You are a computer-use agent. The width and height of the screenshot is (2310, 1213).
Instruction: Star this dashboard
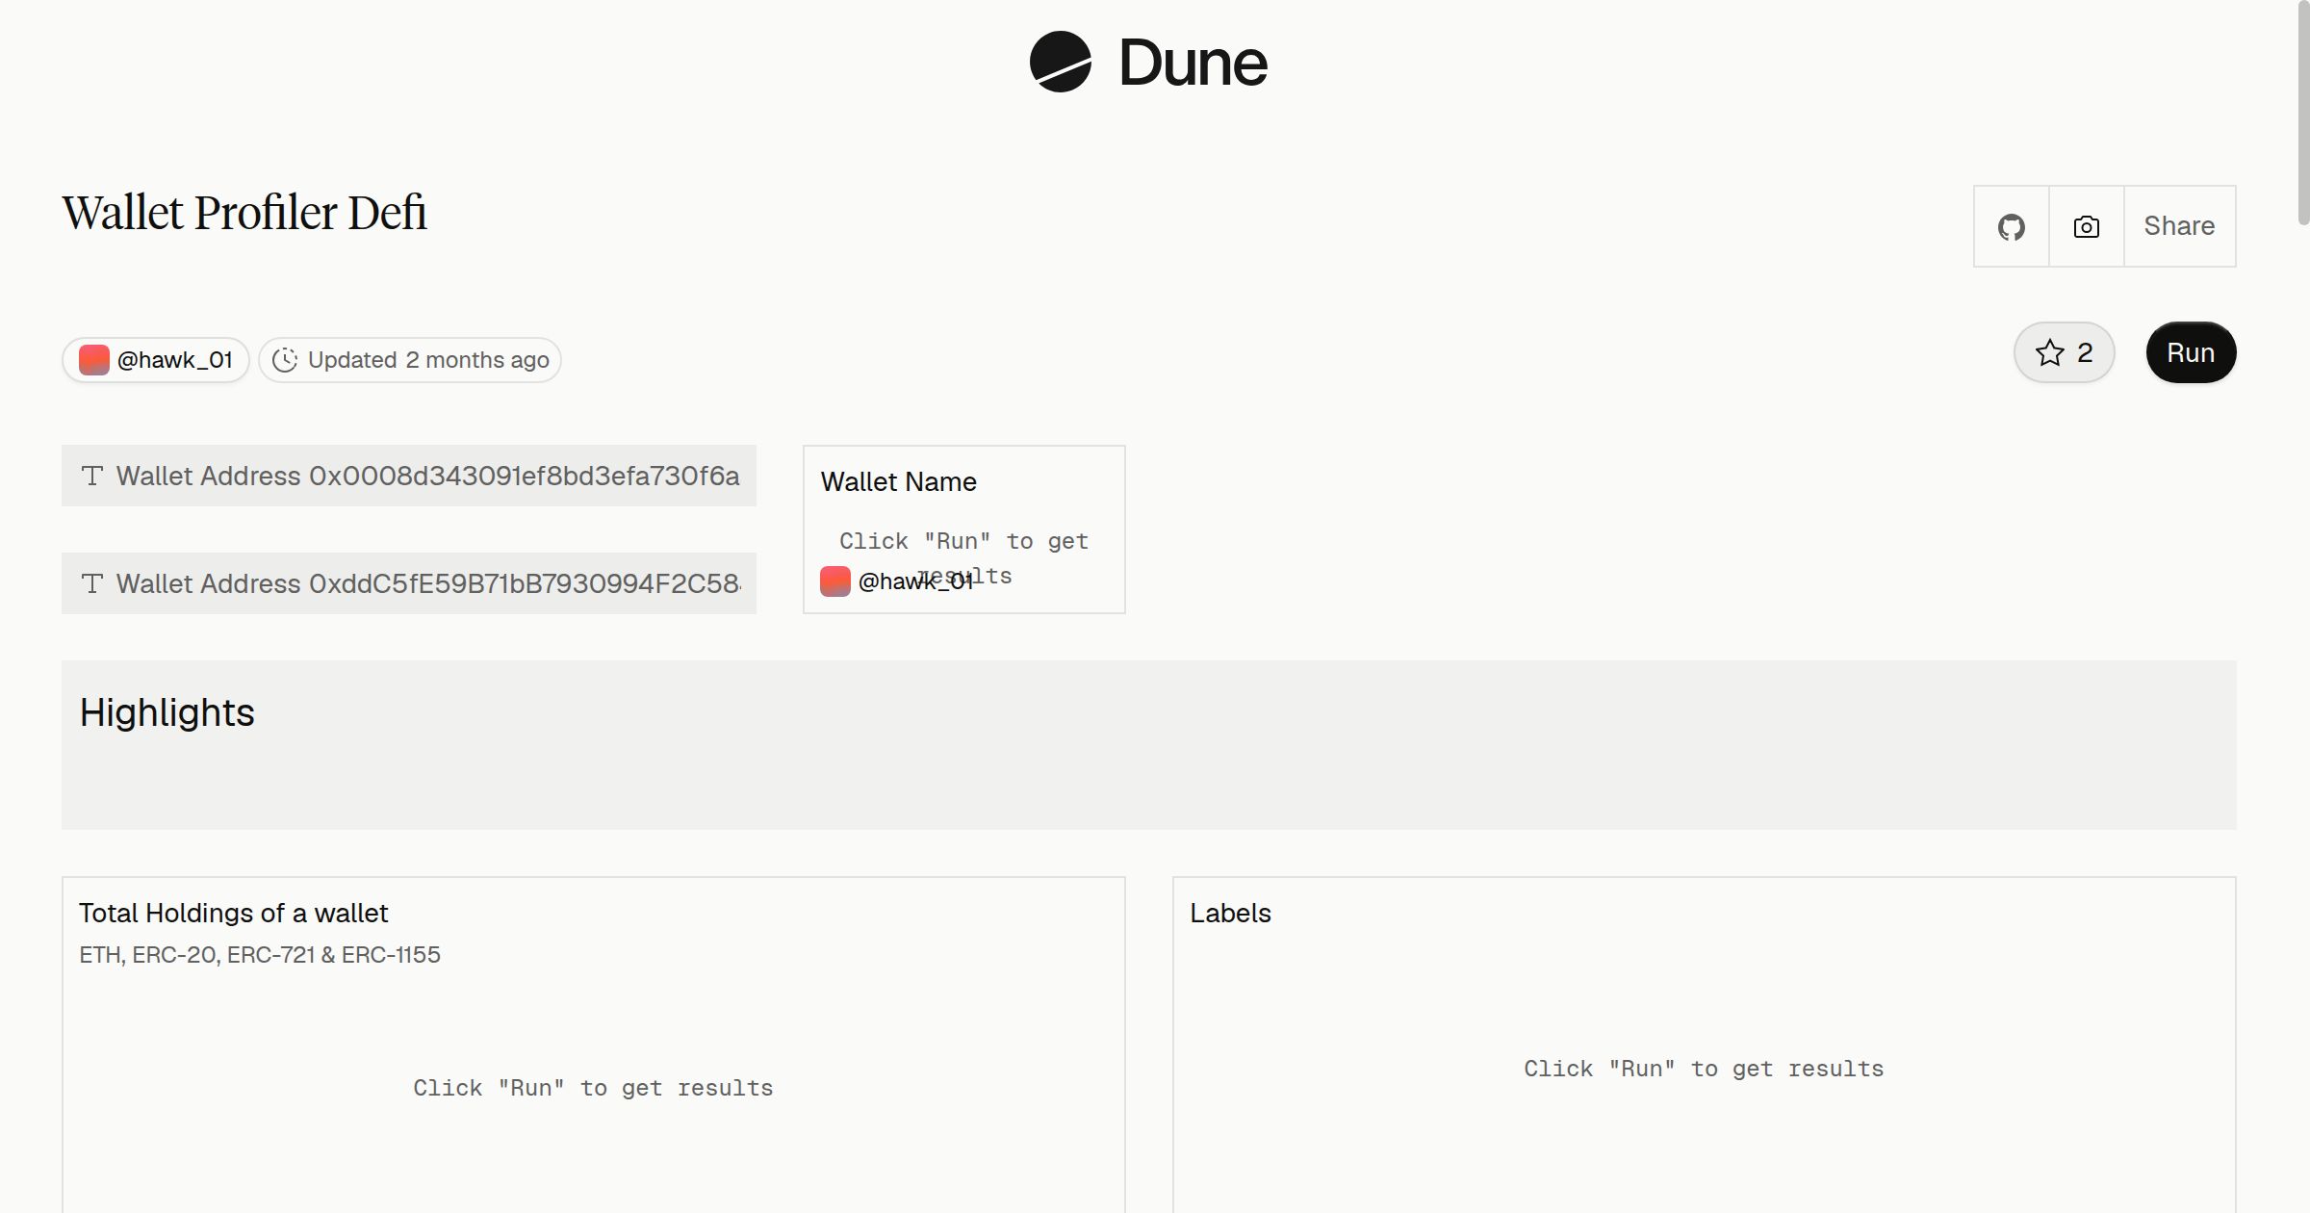pyautogui.click(x=2064, y=352)
